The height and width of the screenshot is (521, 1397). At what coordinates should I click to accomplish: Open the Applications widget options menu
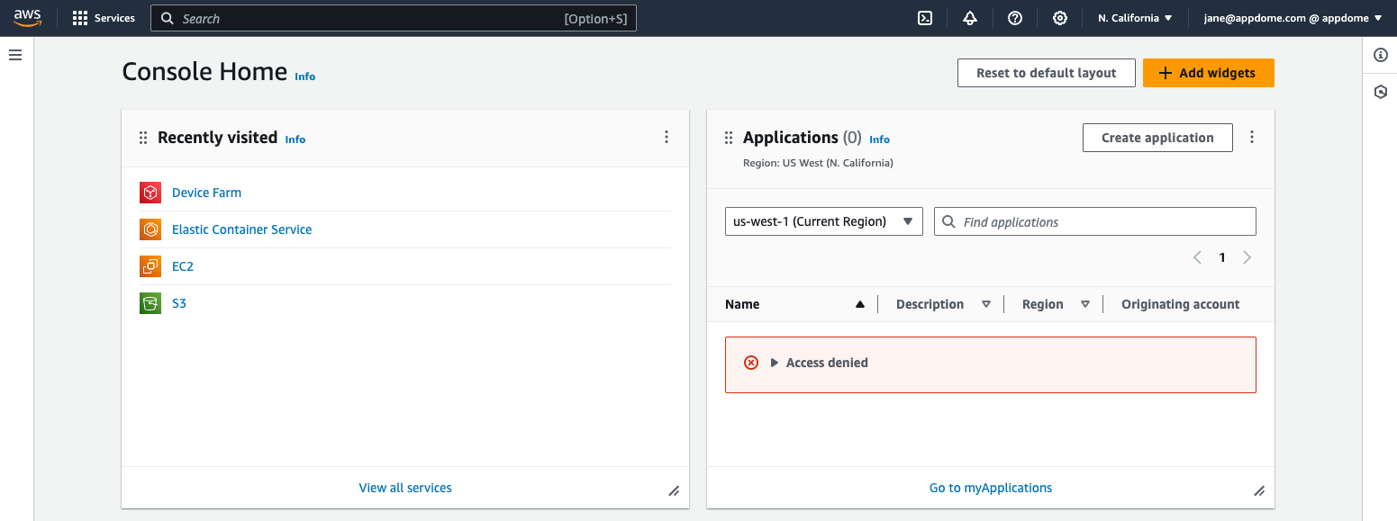point(1252,137)
